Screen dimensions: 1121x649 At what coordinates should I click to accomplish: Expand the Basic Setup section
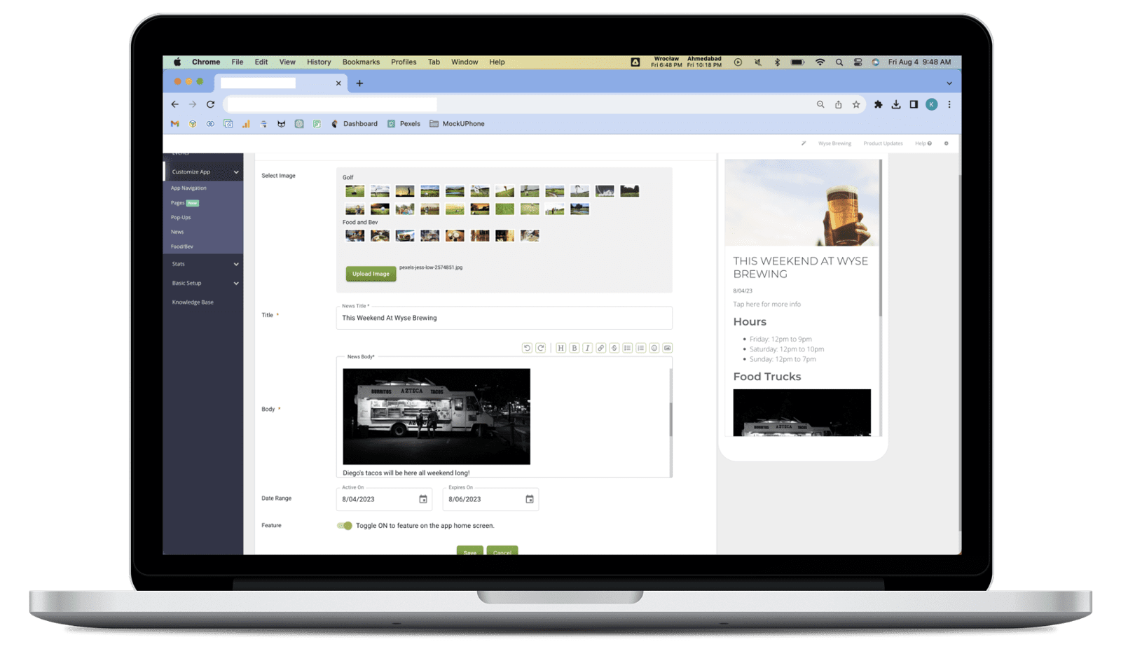203,283
